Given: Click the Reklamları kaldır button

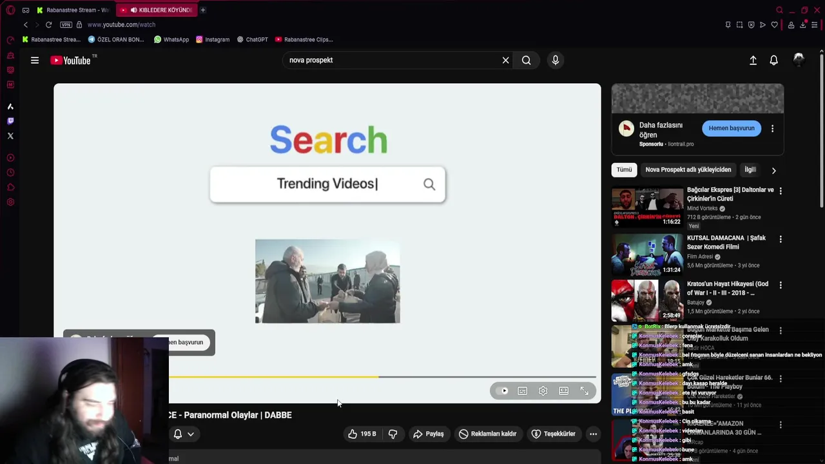Looking at the screenshot, I should [x=488, y=434].
